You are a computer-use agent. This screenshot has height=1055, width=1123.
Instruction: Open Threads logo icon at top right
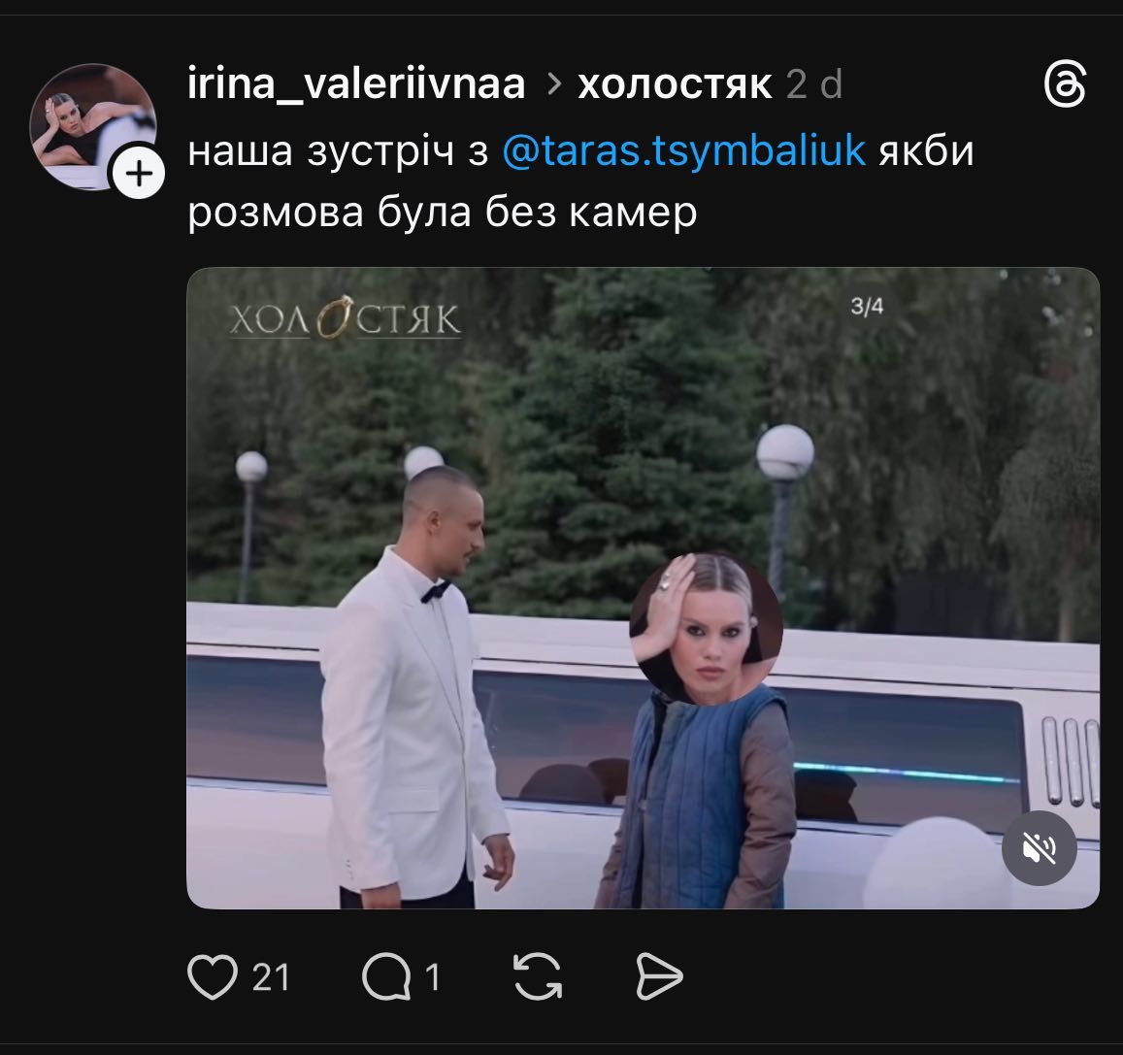[1065, 84]
